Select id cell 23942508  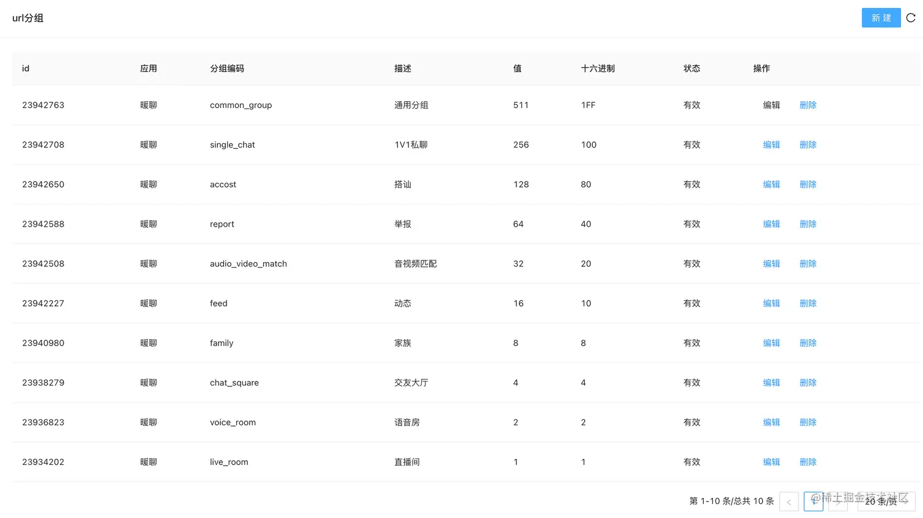click(x=43, y=263)
